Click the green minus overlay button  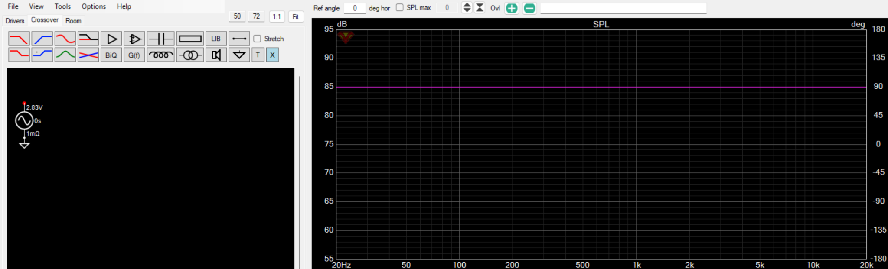pyautogui.click(x=529, y=8)
